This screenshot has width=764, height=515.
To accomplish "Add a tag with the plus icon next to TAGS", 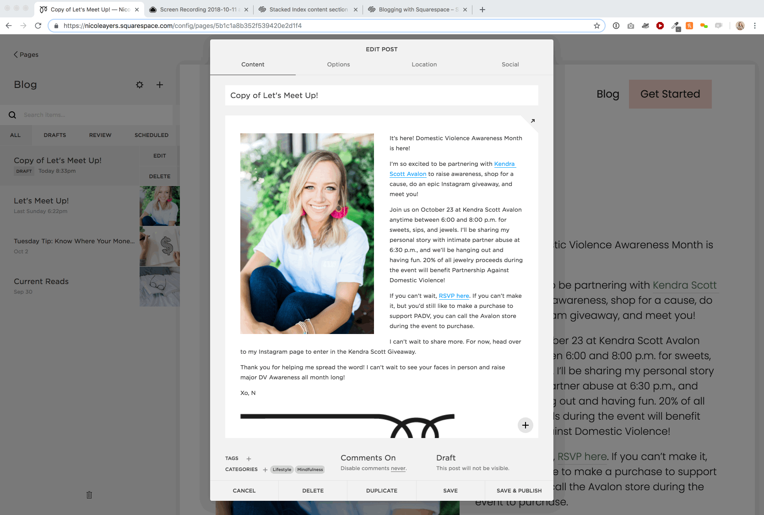I will click(x=249, y=459).
